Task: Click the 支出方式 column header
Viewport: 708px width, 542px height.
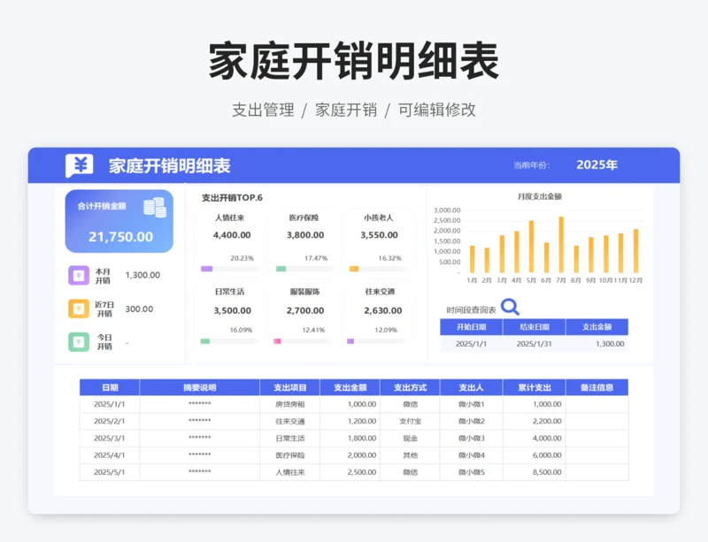Action: (410, 387)
